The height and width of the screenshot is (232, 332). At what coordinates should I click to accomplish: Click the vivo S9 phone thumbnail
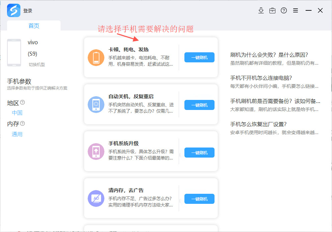14,52
